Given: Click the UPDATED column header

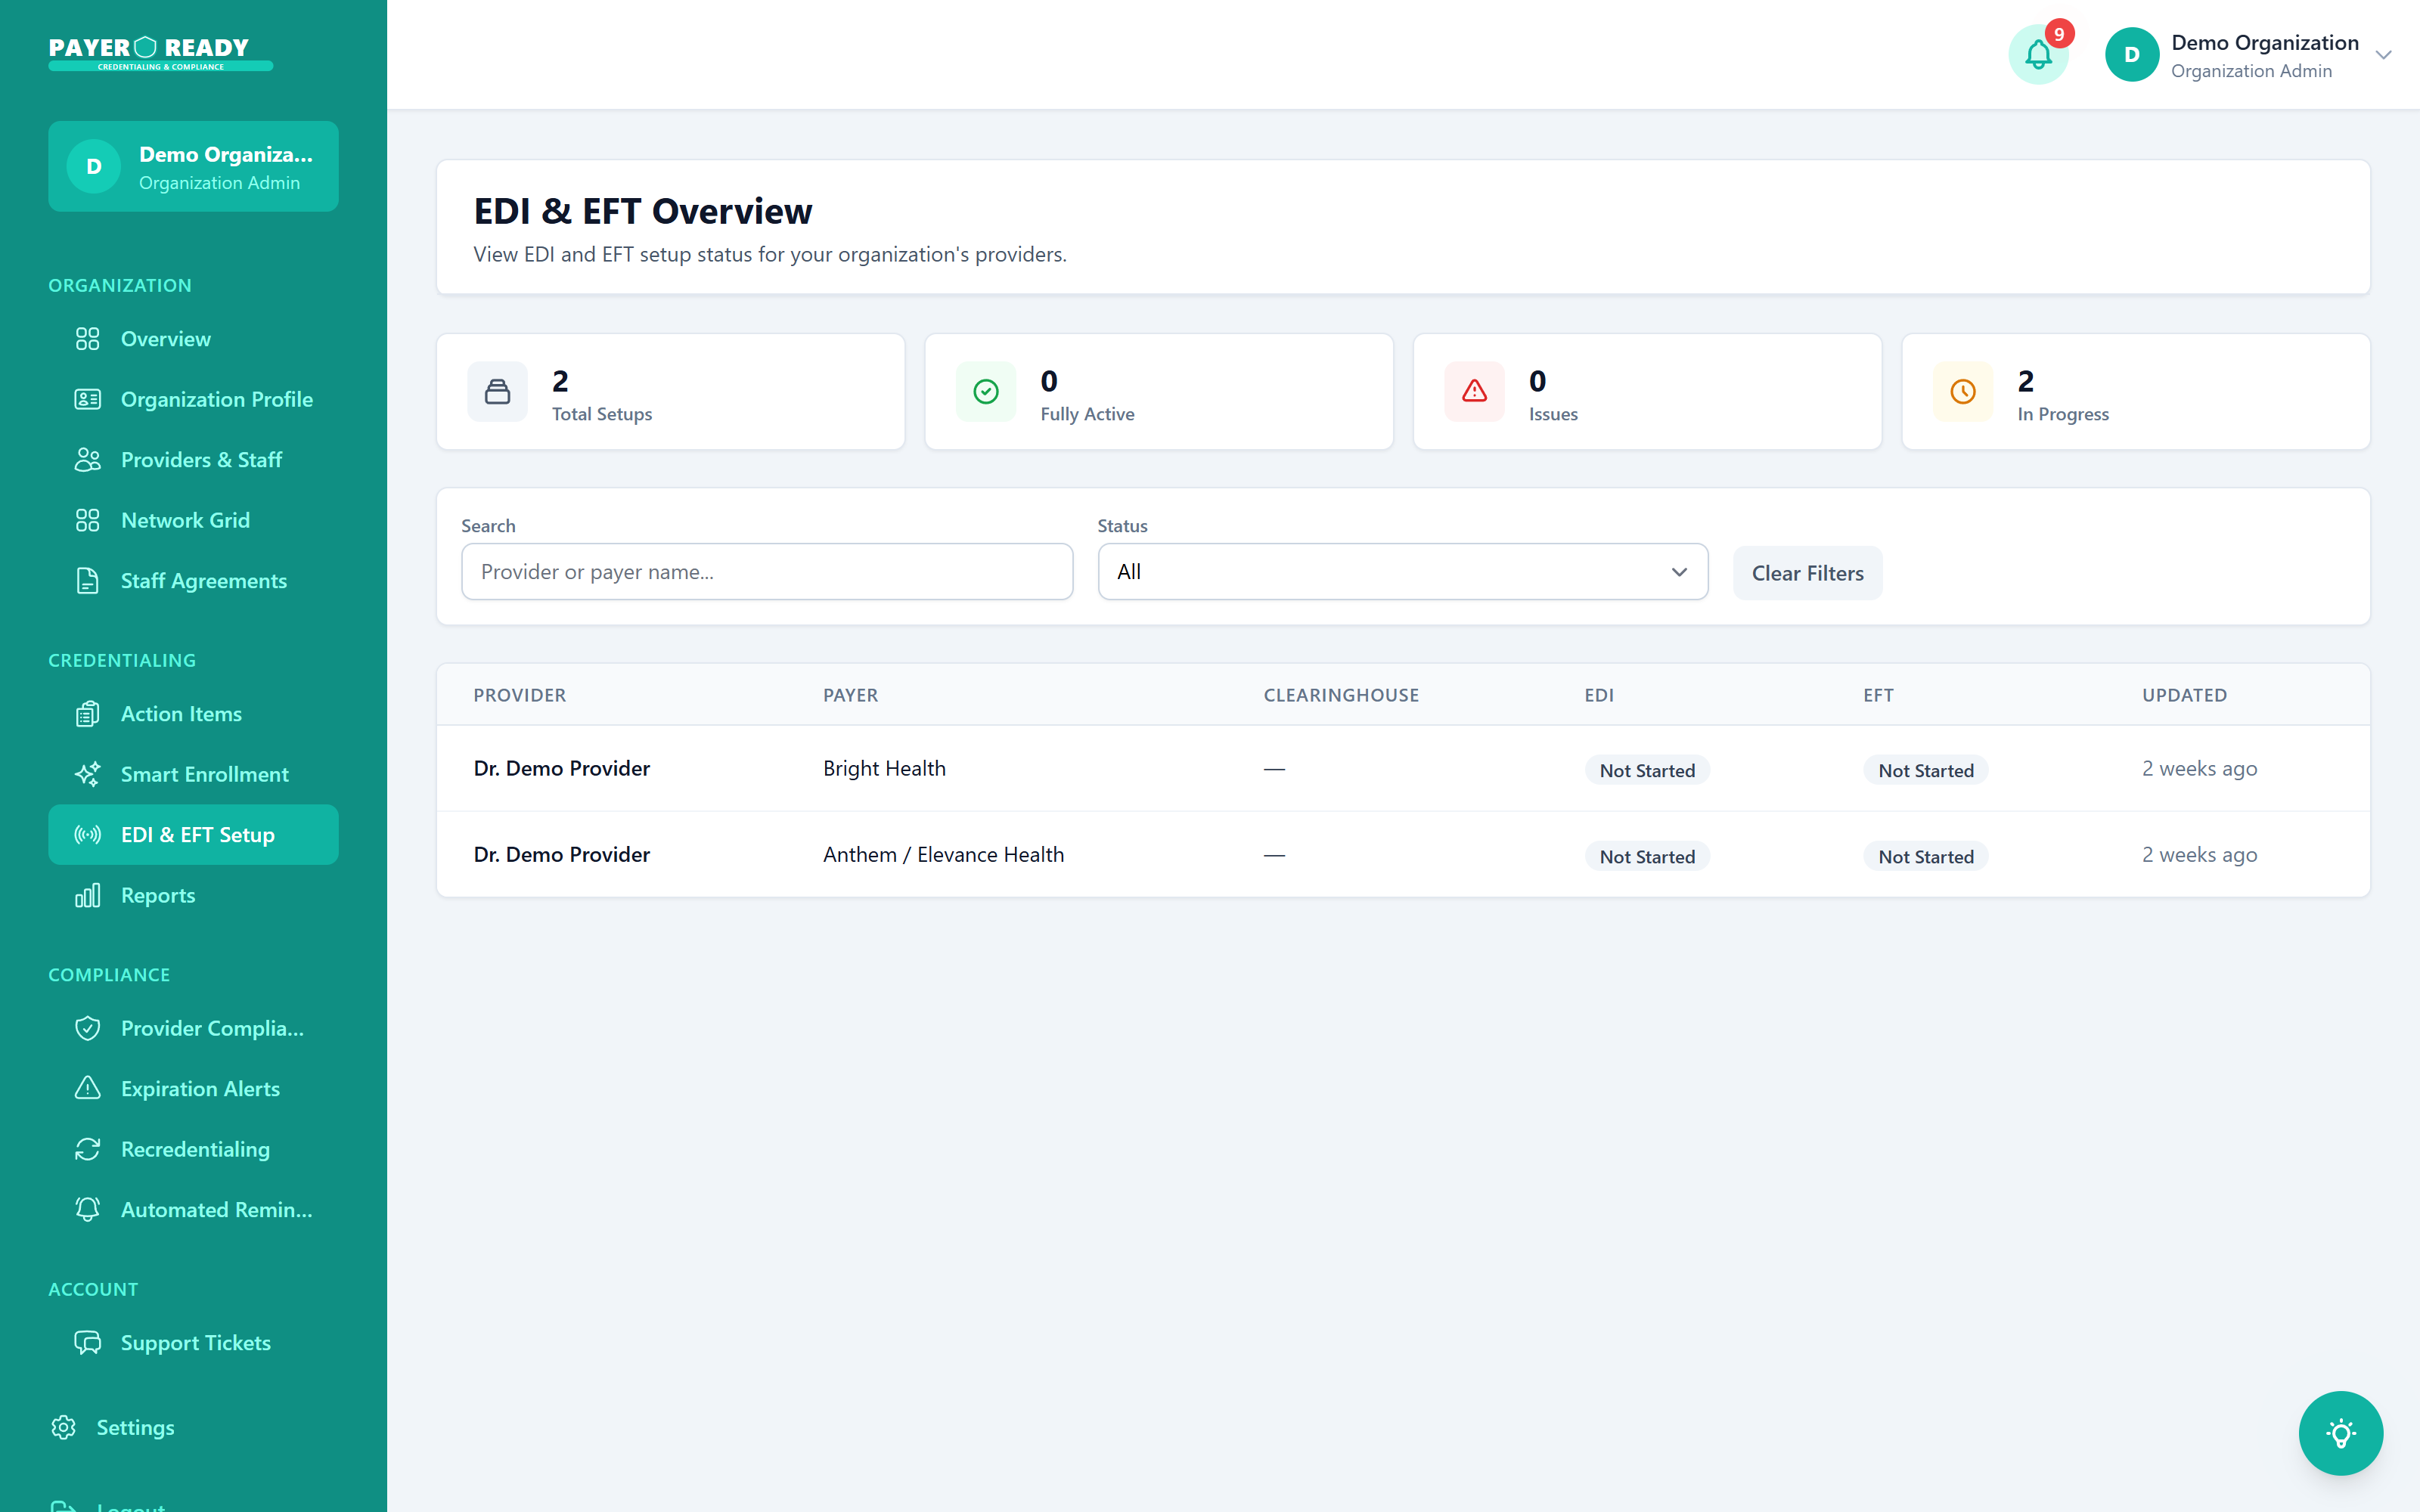Looking at the screenshot, I should [x=2184, y=695].
